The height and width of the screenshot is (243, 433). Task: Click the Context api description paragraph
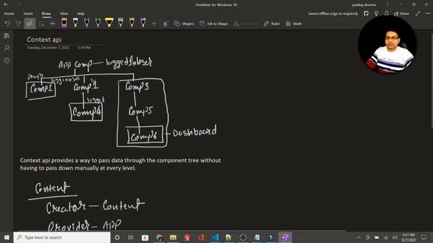(120, 164)
